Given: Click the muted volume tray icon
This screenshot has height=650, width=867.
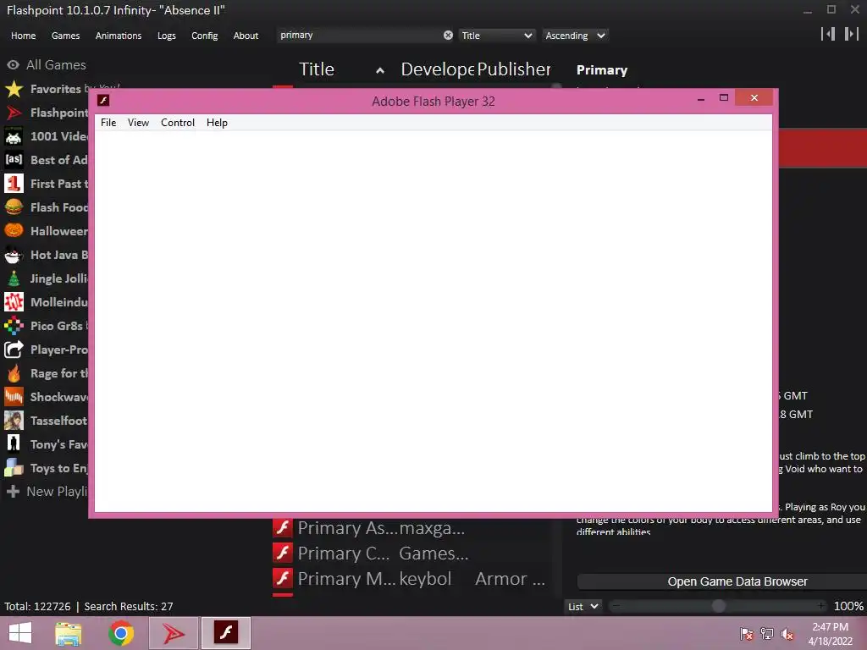Looking at the screenshot, I should (787, 634).
